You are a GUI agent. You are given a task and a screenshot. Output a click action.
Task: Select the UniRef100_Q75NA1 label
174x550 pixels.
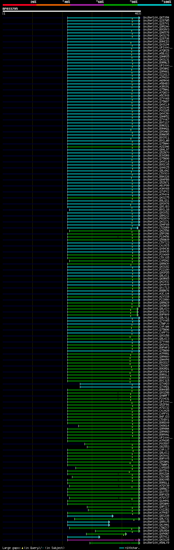tap(156, 89)
